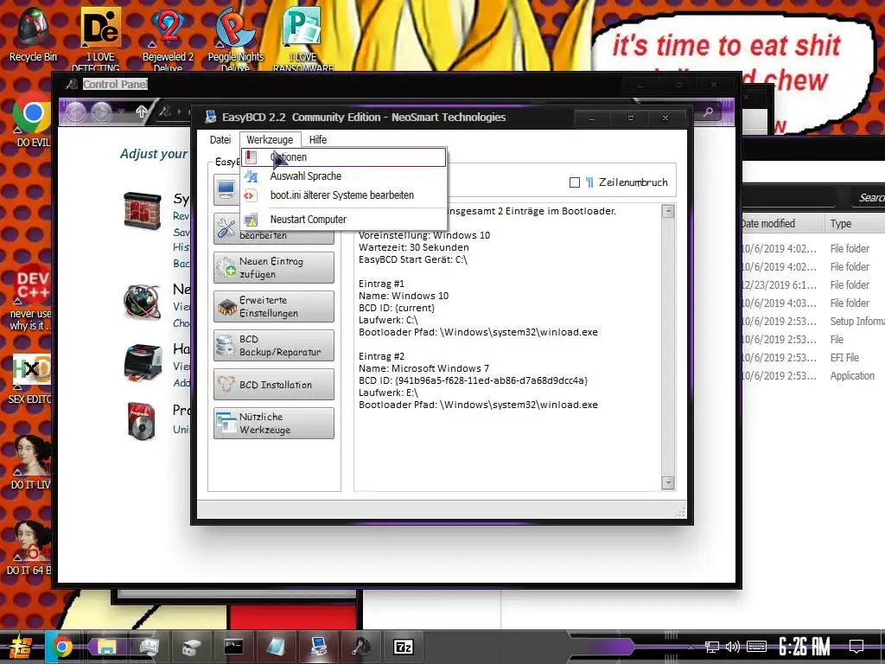Open the DO IT LIV portrait desktop icon
This screenshot has width=885, height=664.
click(32, 462)
